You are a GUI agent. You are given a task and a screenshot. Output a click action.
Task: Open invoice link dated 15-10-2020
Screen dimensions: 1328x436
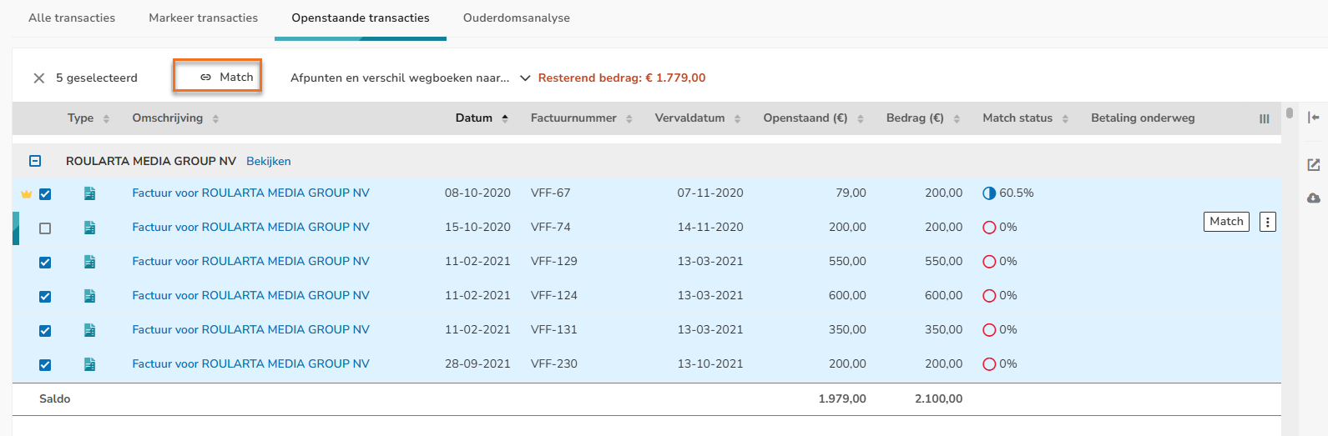pos(250,227)
